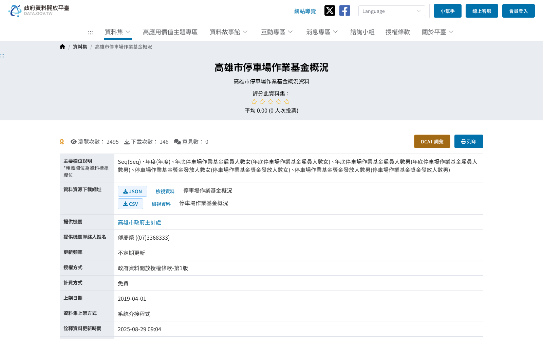Open the Facebook social icon
Viewport: 543px width, 339px height.
[x=344, y=11]
